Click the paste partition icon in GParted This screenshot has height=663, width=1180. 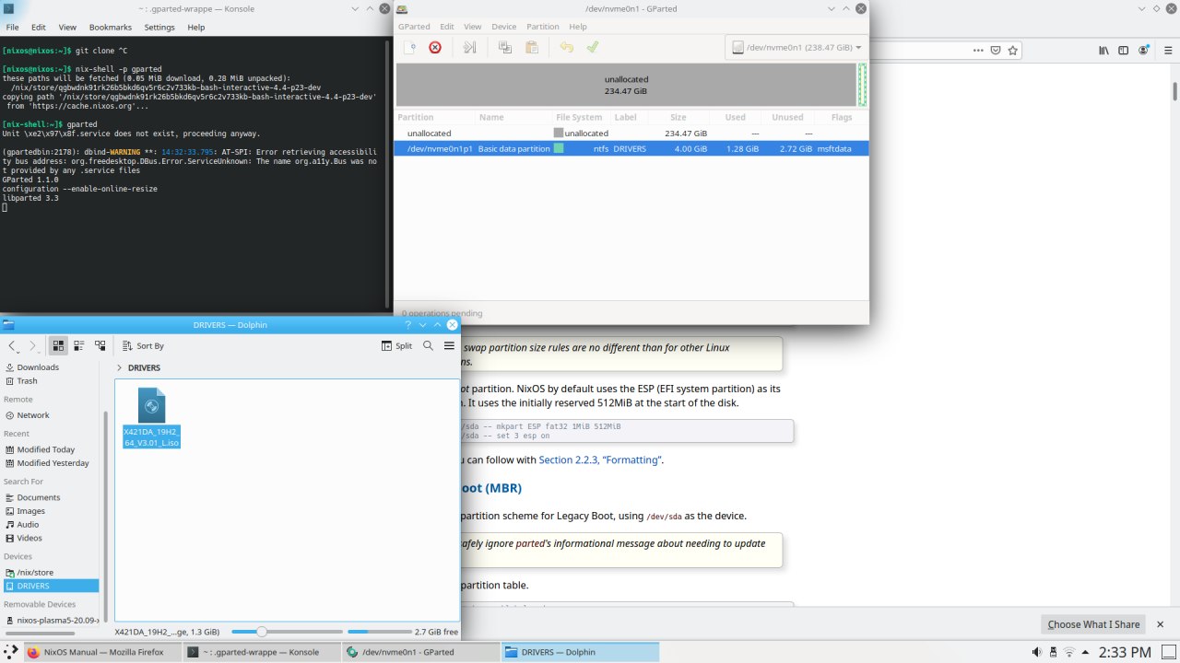pos(532,47)
